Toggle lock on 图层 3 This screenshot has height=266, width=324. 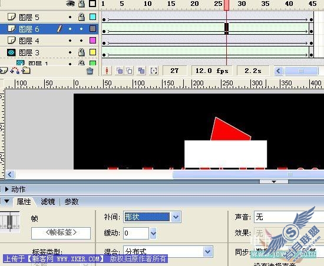point(81,52)
